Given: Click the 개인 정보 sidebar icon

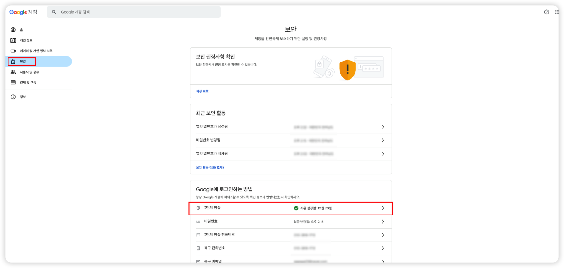Looking at the screenshot, I should (x=13, y=40).
